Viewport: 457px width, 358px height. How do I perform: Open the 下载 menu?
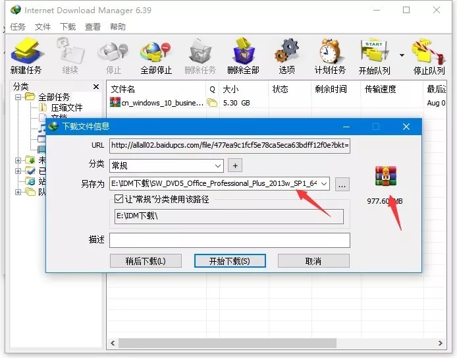tap(68, 27)
